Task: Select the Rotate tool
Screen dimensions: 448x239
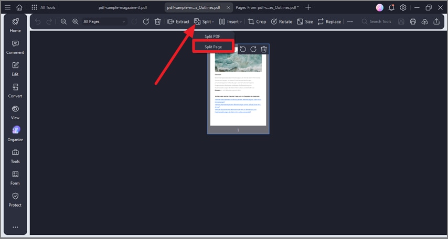Action: (x=281, y=21)
